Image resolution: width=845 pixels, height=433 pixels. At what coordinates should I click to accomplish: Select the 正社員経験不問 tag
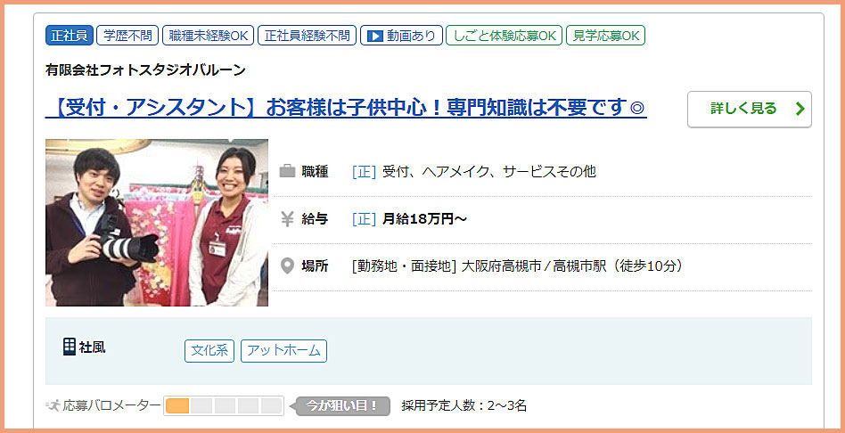[x=308, y=36]
